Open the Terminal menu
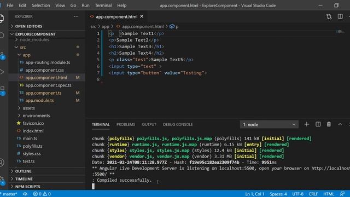350x197 pixels. 103,5
